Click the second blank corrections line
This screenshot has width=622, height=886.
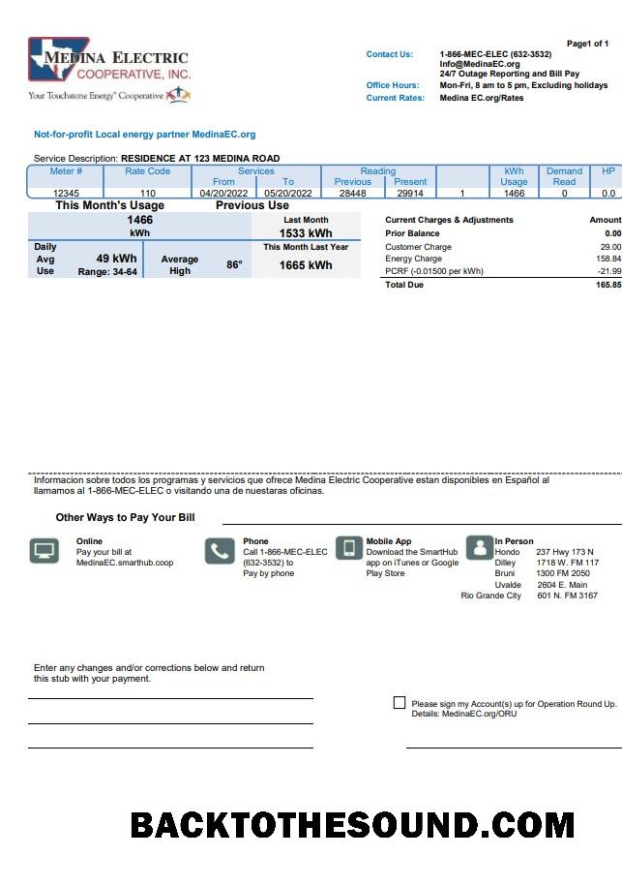point(170,723)
